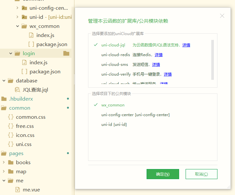The height and width of the screenshot is (195, 235).
Task: Expand the uni-config-center folder
Action: [17, 8]
